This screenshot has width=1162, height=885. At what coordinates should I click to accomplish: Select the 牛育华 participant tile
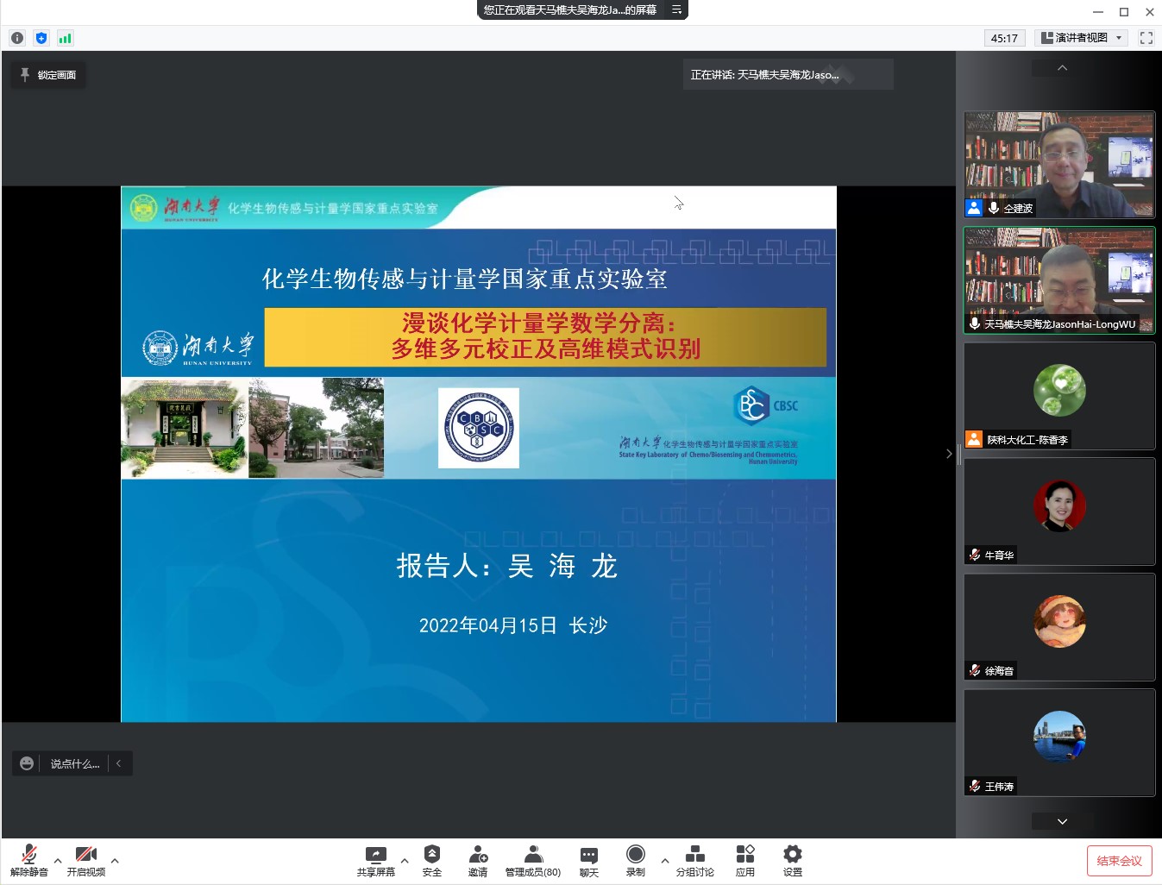pyautogui.click(x=1059, y=512)
